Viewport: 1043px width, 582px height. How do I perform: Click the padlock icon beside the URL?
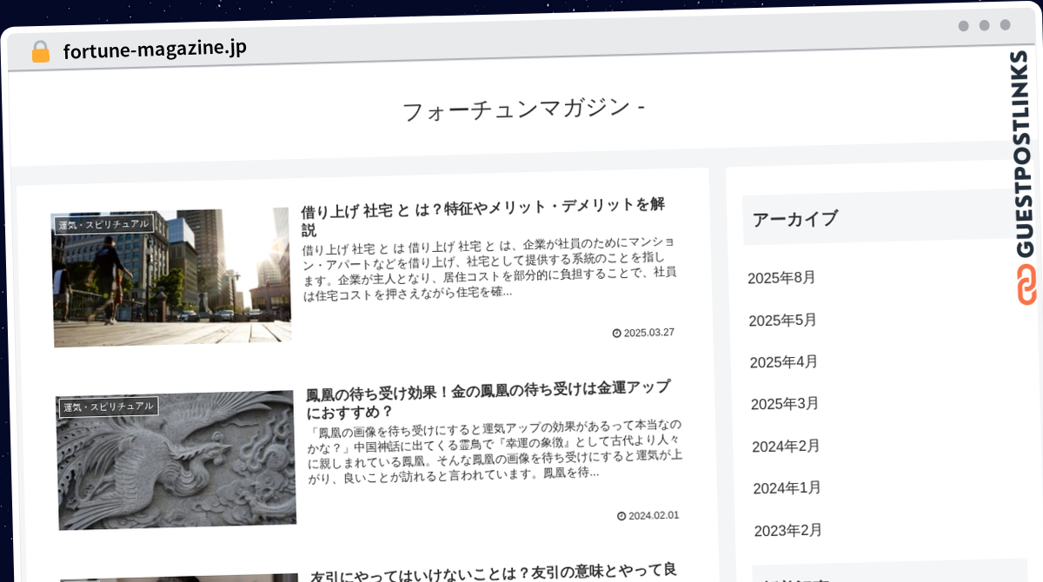(x=40, y=51)
